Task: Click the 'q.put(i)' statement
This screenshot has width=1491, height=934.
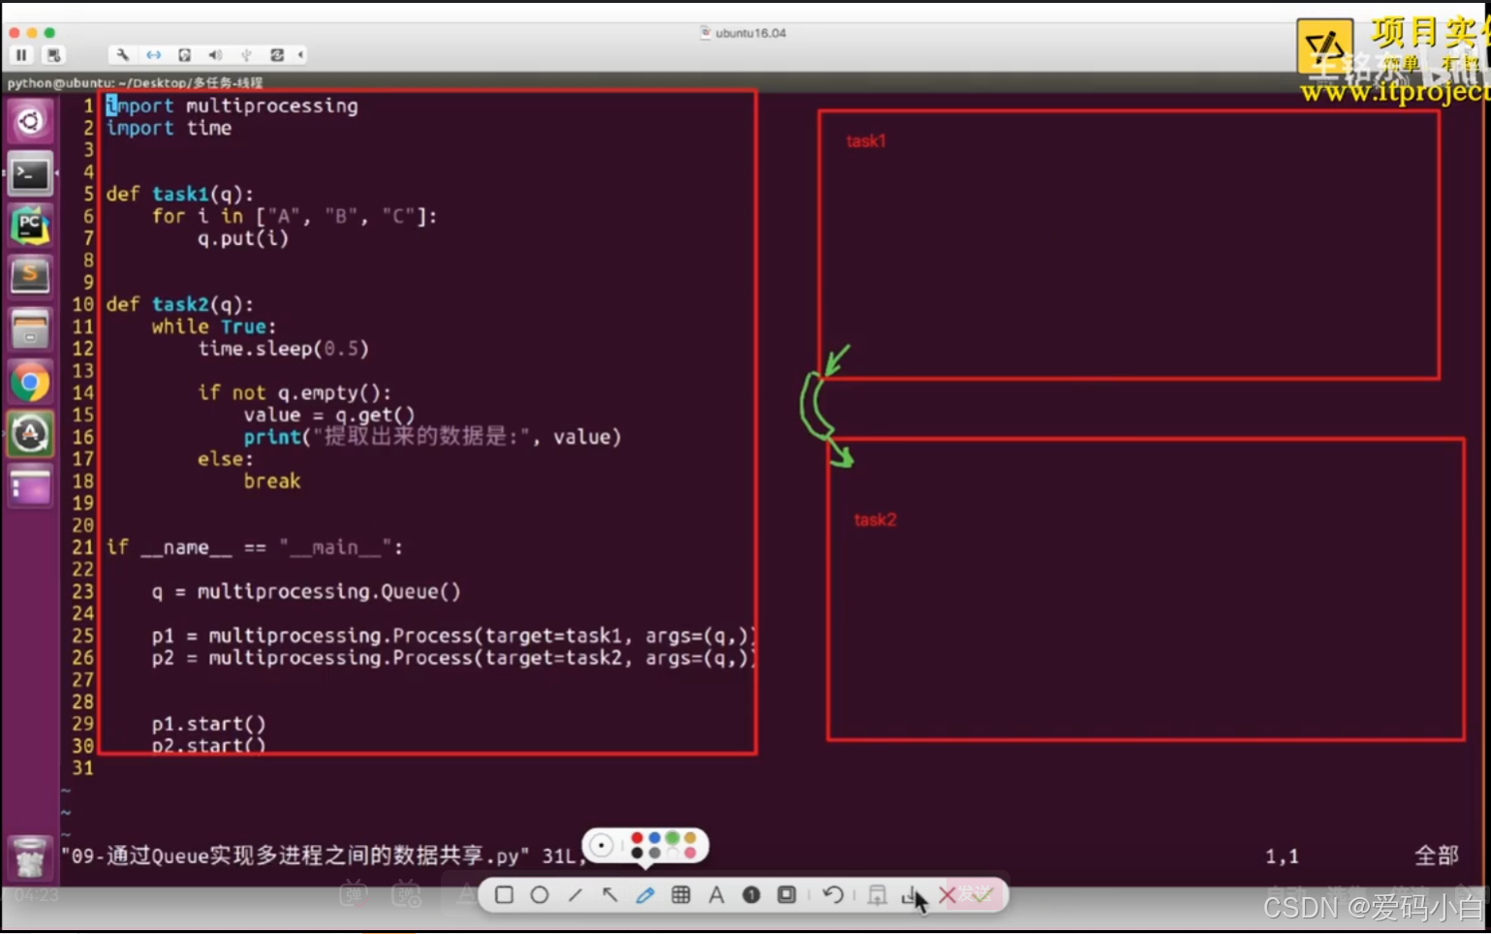Action: [x=243, y=238]
